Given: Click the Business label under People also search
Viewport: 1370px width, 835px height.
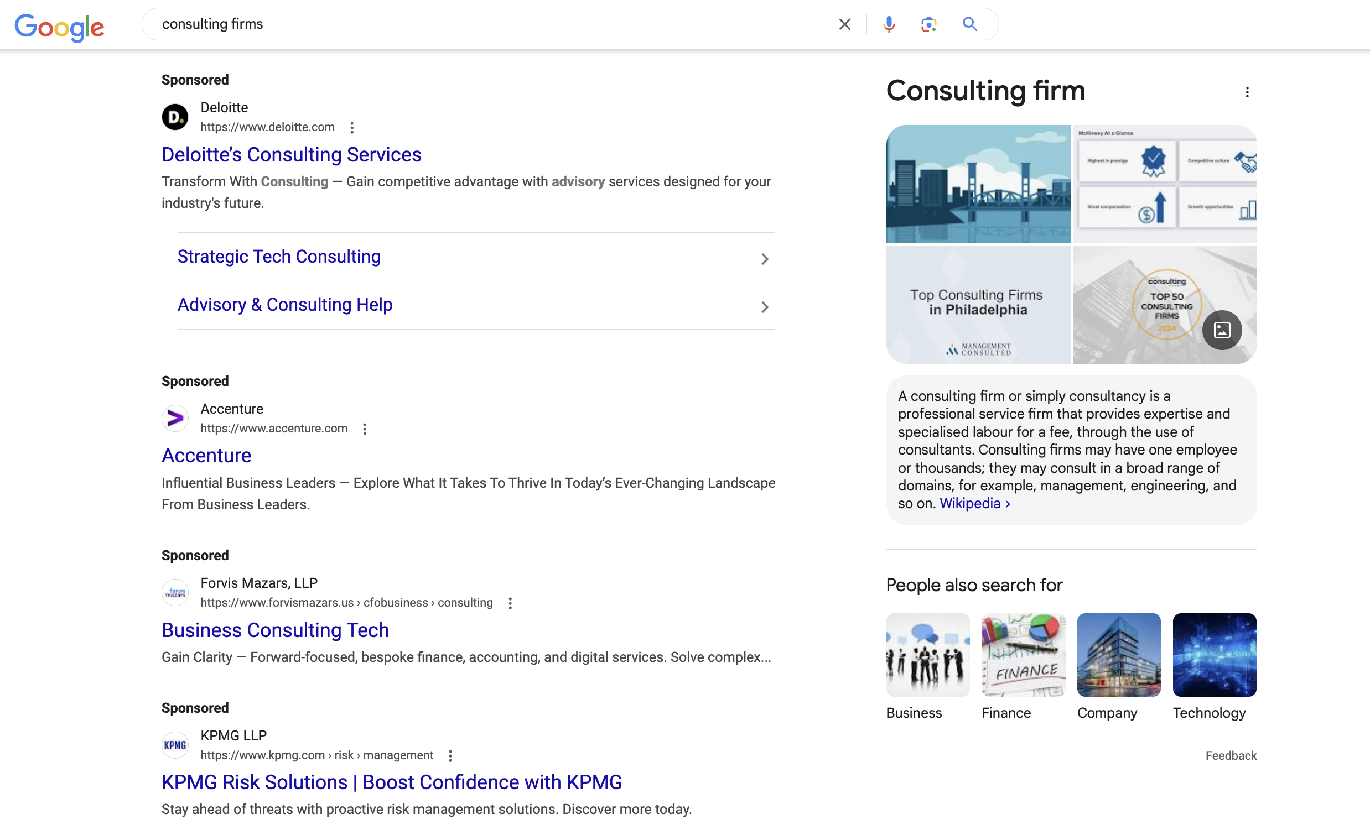Looking at the screenshot, I should pyautogui.click(x=914, y=713).
